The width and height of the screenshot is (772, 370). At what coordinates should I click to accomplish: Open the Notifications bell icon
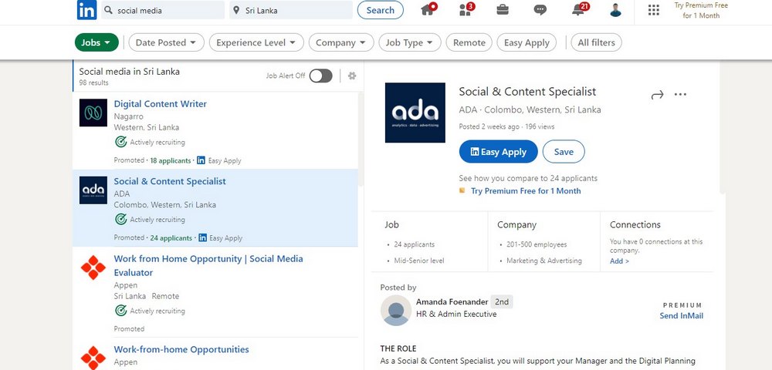pos(579,9)
